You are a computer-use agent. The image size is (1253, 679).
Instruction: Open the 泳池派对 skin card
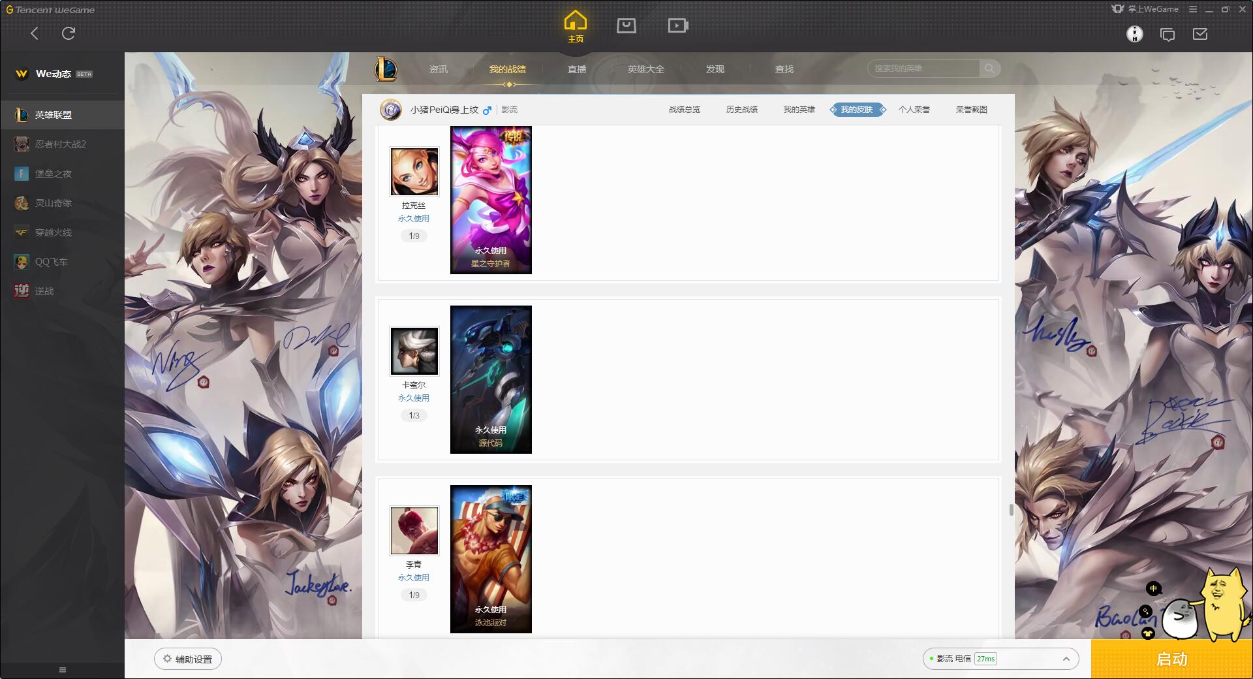coord(491,559)
